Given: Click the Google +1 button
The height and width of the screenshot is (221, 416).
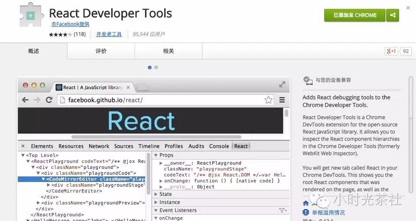Looking at the screenshot, I should click(x=391, y=51).
